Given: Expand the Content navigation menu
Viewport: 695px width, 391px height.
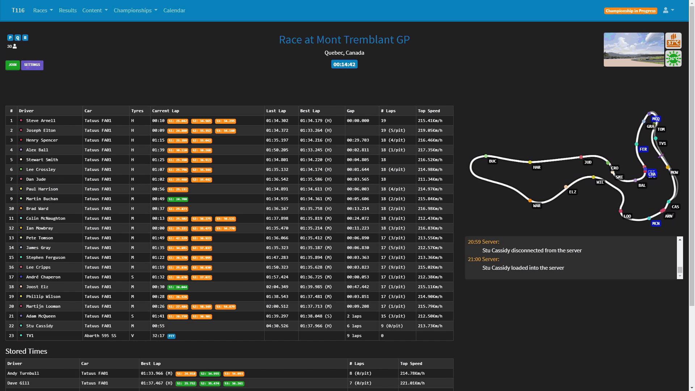Looking at the screenshot, I should [x=93, y=10].
